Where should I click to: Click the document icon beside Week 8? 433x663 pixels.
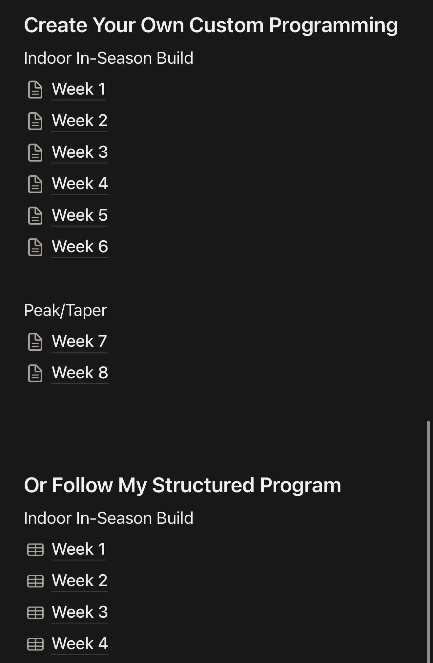35,373
